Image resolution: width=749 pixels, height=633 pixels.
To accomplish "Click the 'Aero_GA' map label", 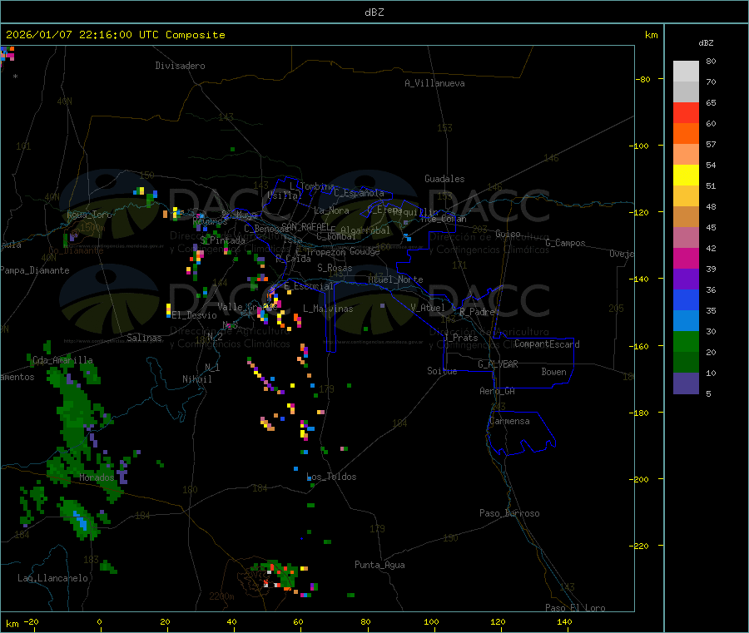I will [498, 391].
